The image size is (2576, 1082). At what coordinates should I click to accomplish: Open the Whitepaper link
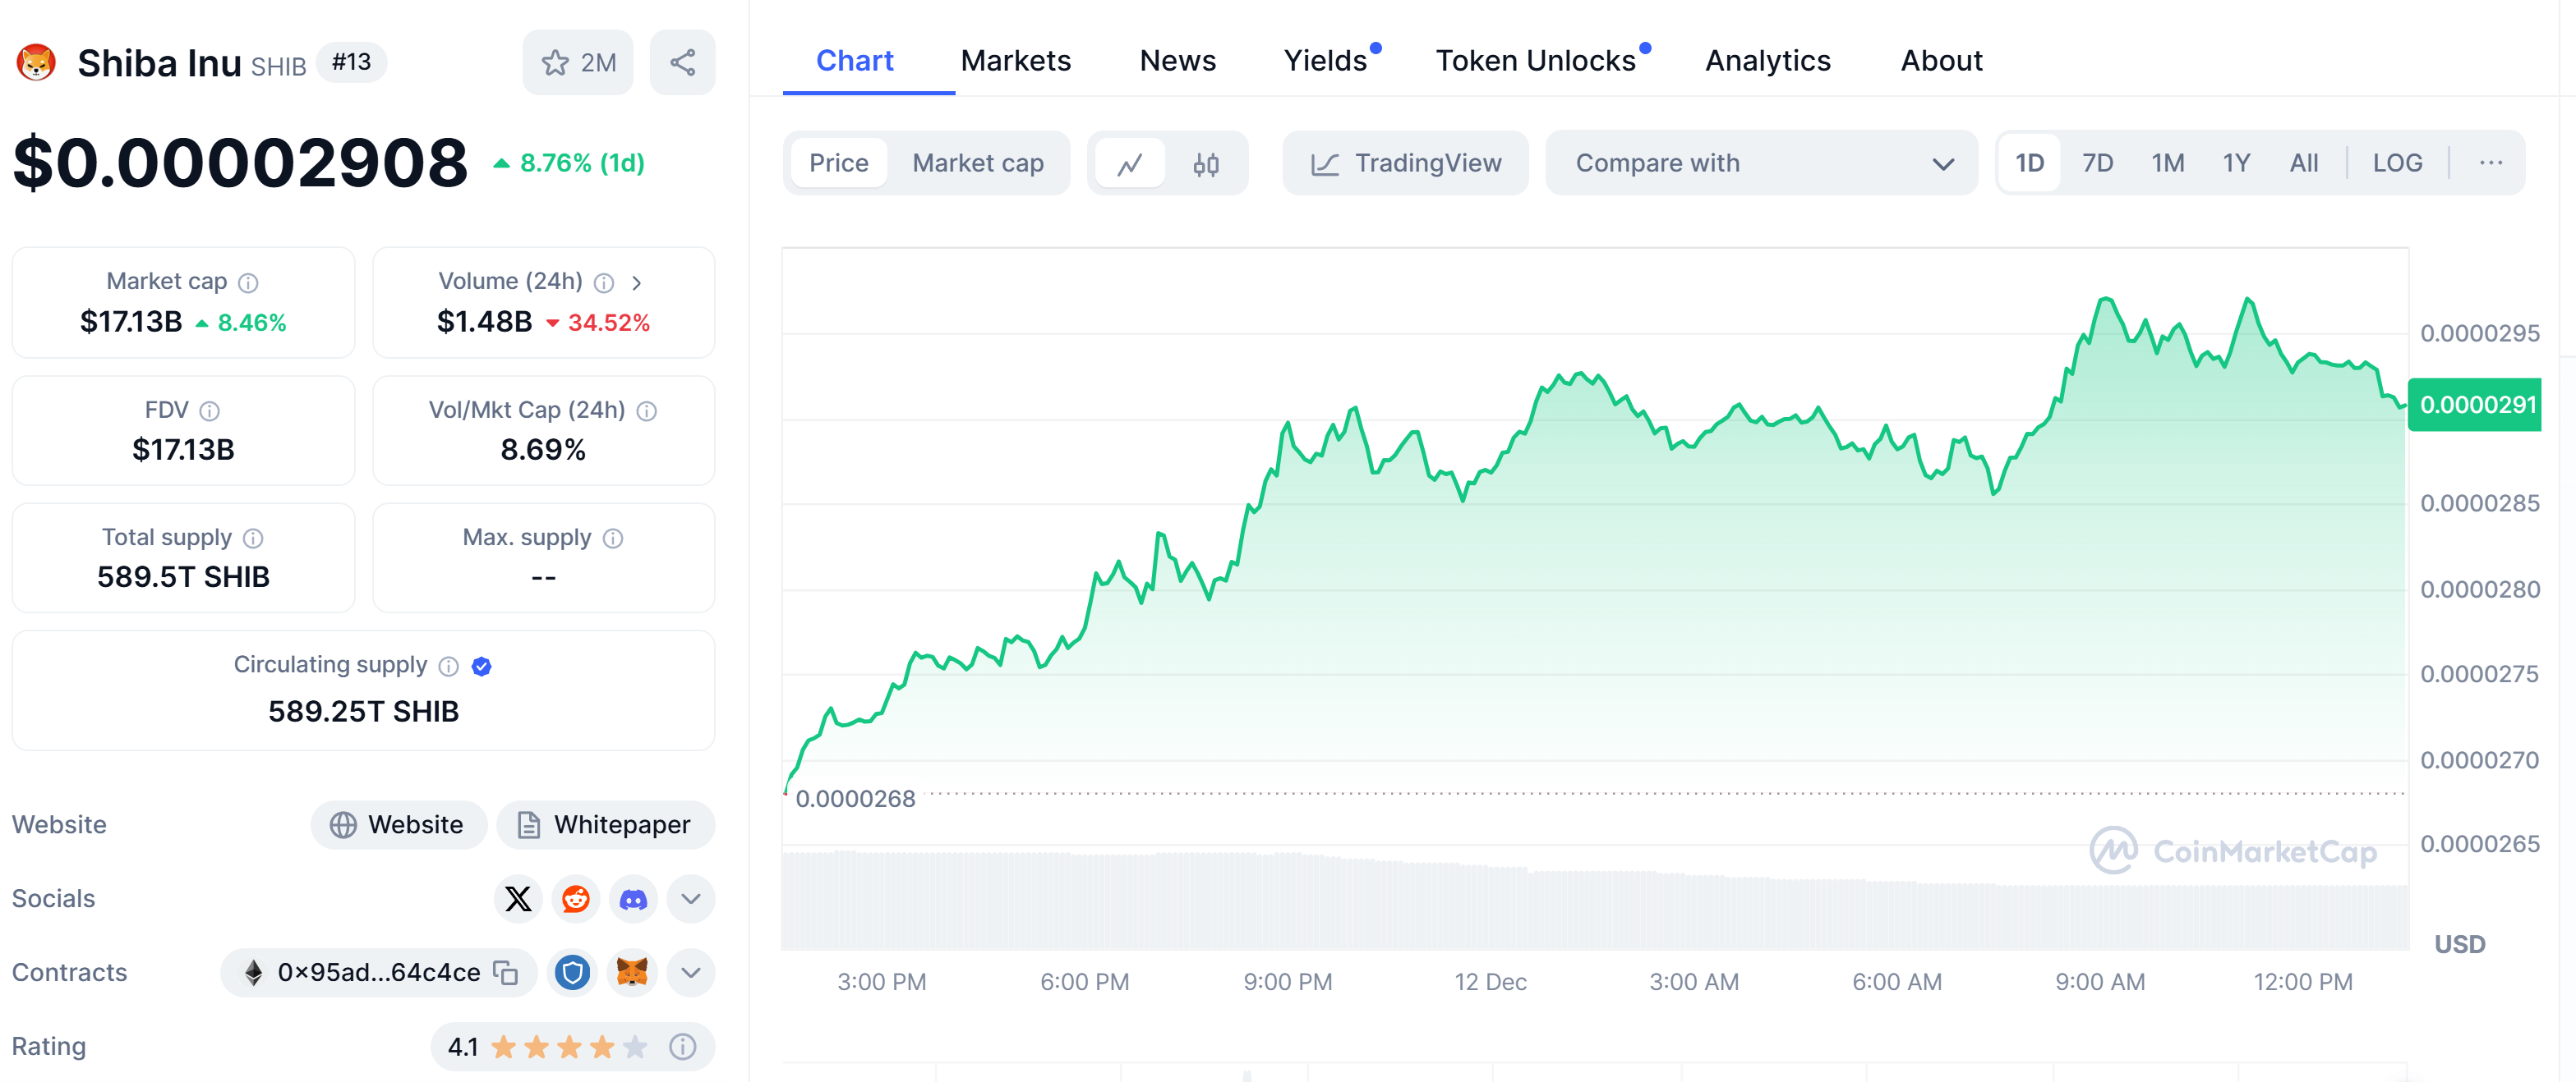[x=605, y=825]
